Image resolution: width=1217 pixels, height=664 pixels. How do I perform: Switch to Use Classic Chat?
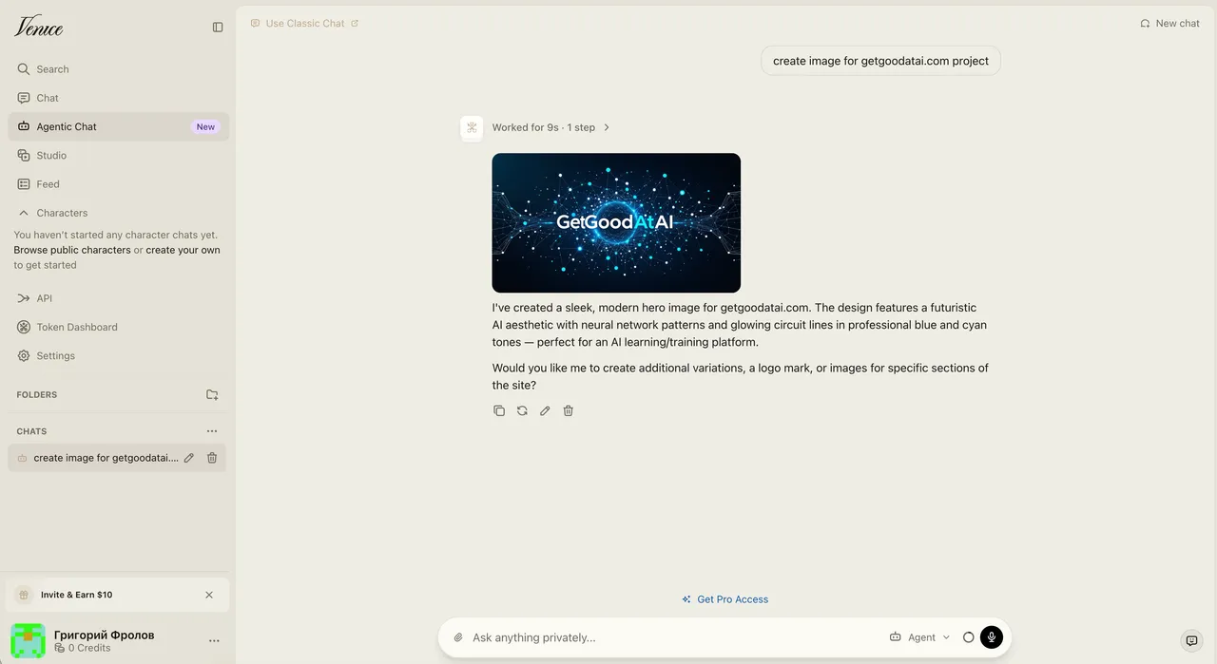pyautogui.click(x=304, y=24)
